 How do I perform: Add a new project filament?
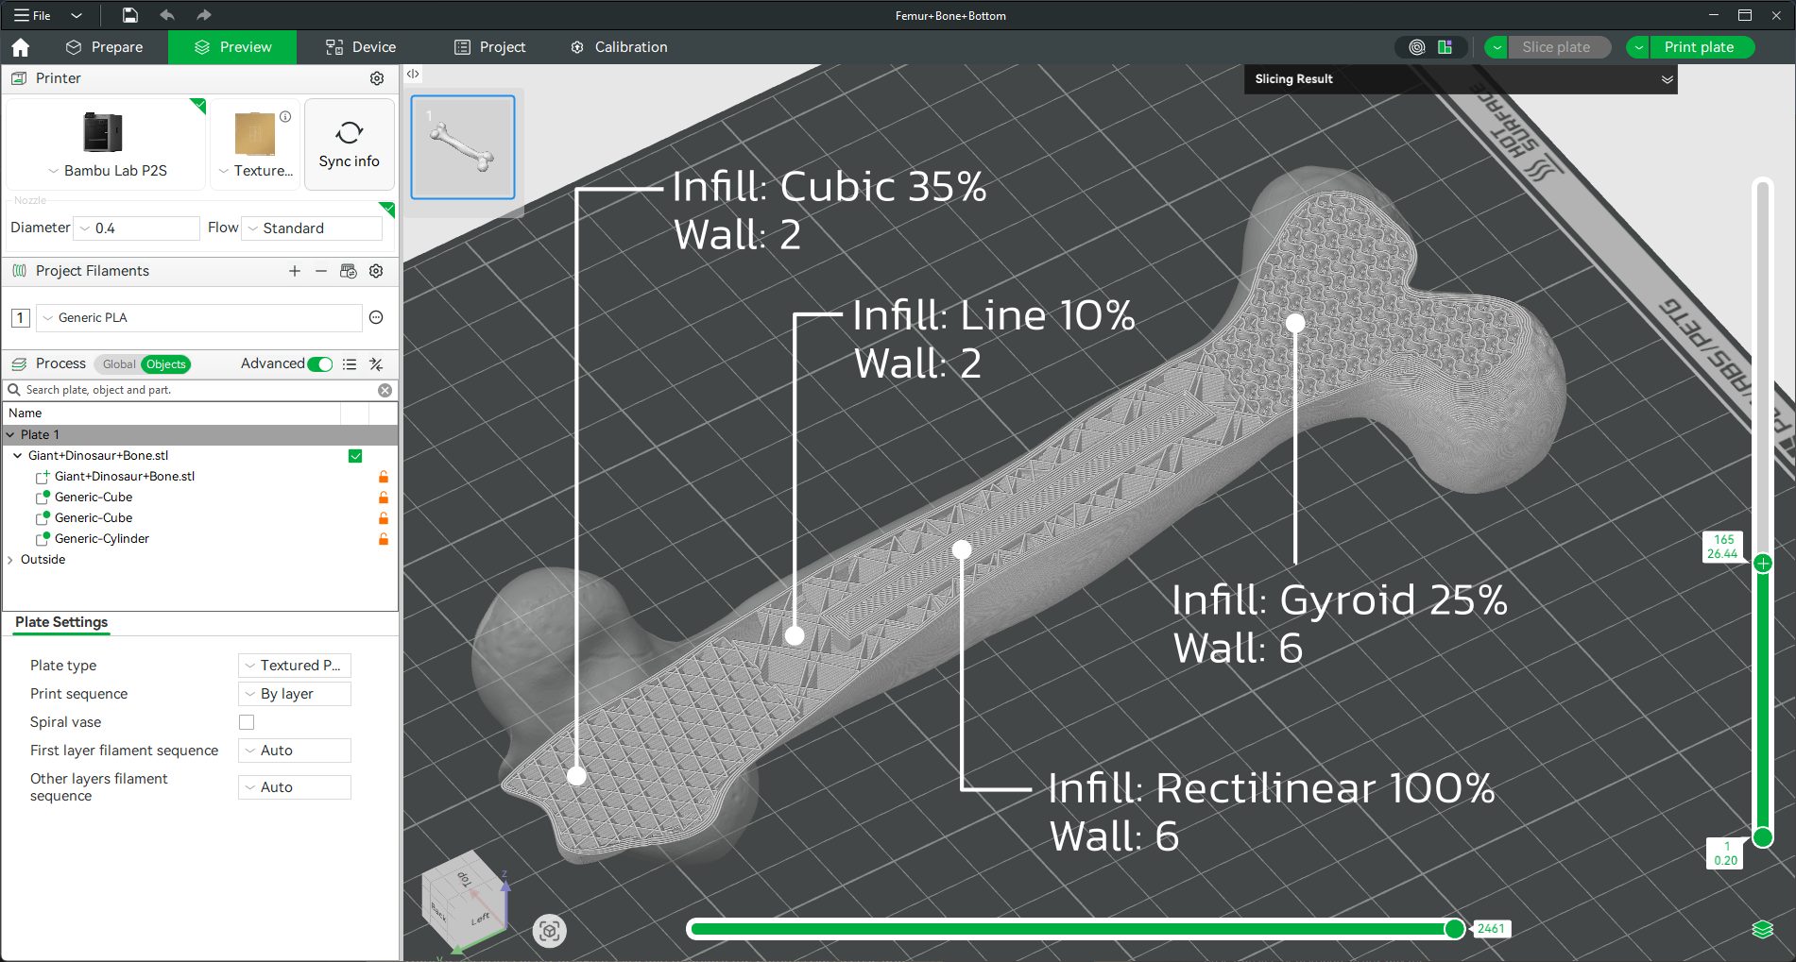(295, 271)
